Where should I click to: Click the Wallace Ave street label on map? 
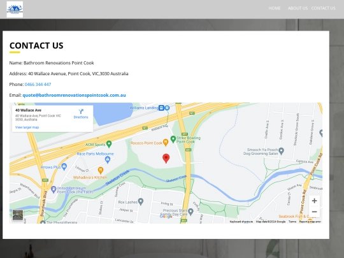click(x=159, y=127)
